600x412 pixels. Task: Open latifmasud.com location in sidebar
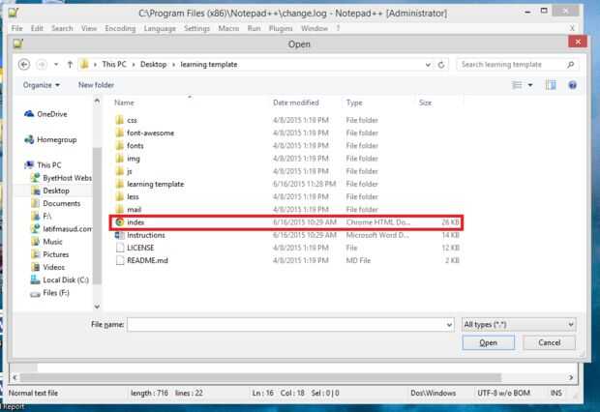61,229
